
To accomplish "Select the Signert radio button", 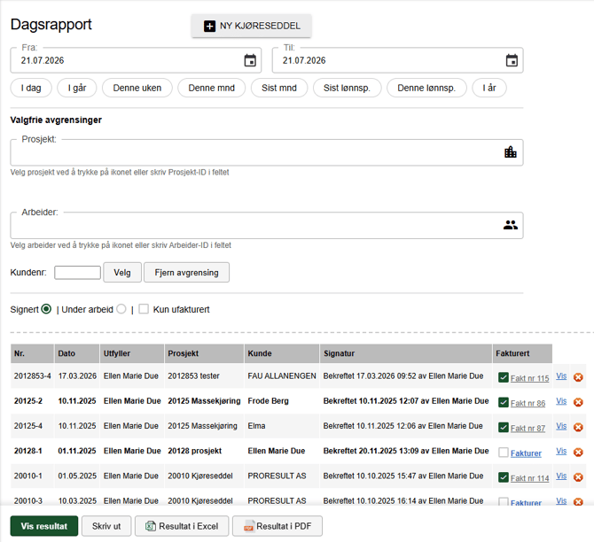I will click(46, 309).
